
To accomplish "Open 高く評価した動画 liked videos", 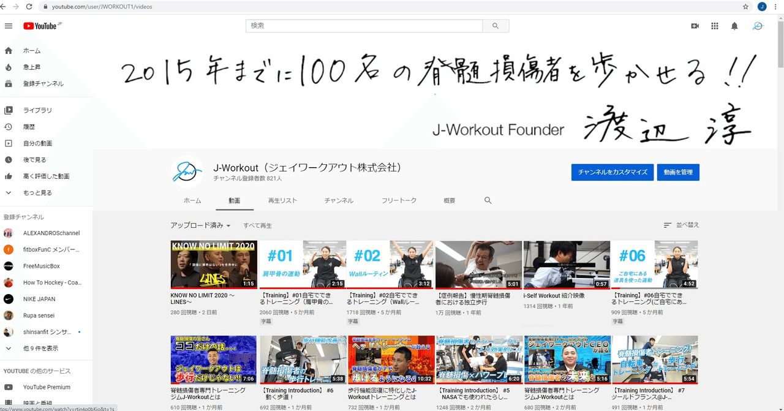I will (47, 176).
